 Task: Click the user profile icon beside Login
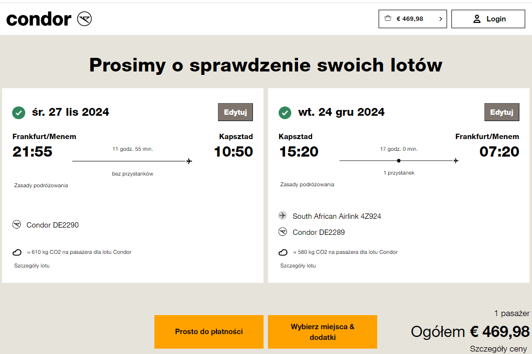click(477, 18)
